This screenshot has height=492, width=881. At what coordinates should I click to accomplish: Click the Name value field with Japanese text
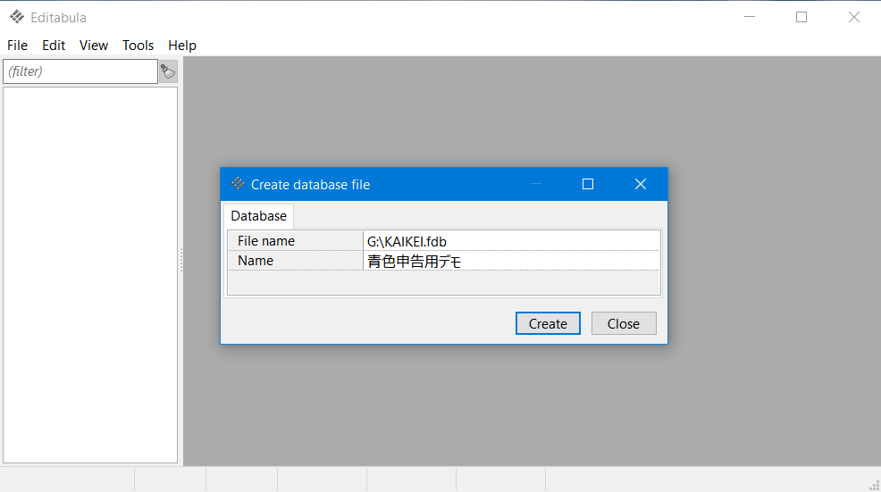(511, 261)
